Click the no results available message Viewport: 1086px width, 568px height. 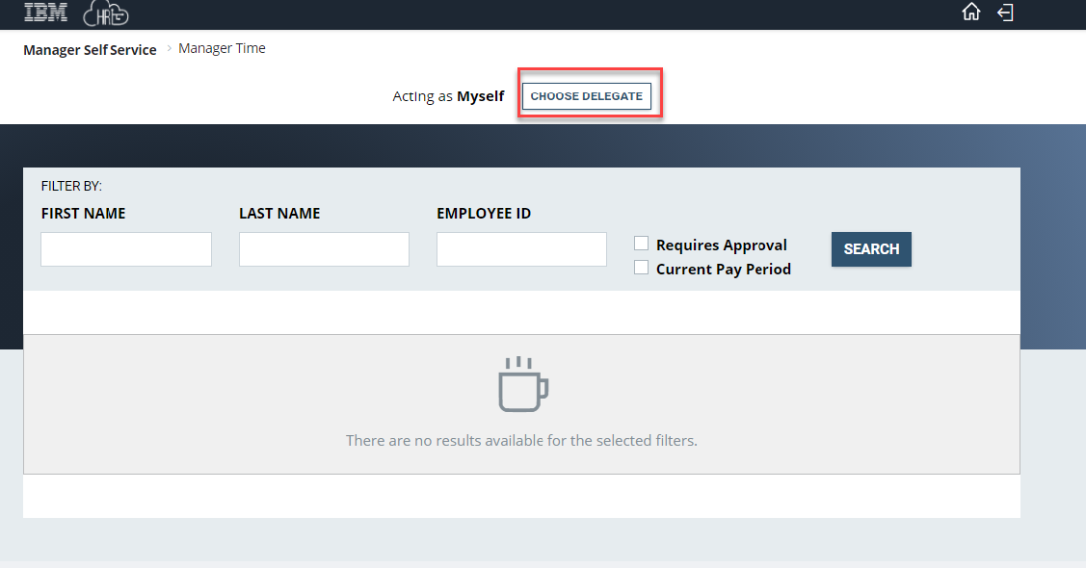point(521,439)
